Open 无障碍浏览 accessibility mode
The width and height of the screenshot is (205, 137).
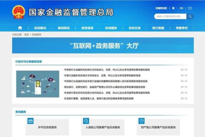pos(162,8)
